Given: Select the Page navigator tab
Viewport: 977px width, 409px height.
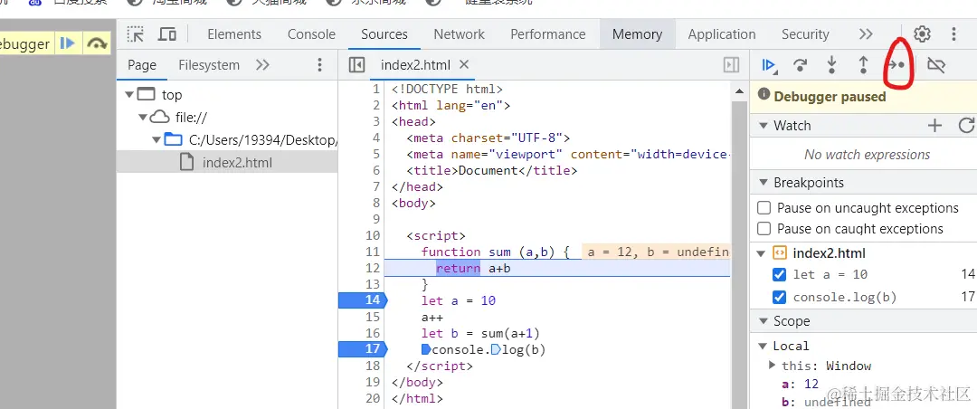Looking at the screenshot, I should [x=142, y=65].
